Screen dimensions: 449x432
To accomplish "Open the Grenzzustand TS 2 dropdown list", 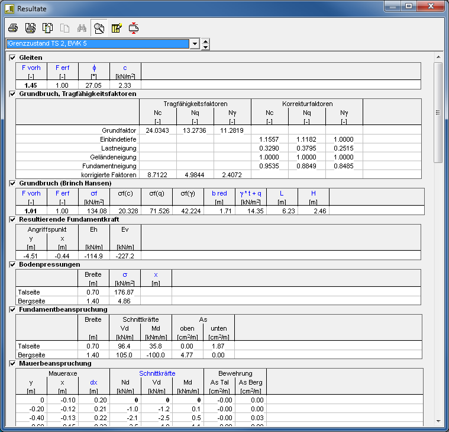I will [x=195, y=44].
